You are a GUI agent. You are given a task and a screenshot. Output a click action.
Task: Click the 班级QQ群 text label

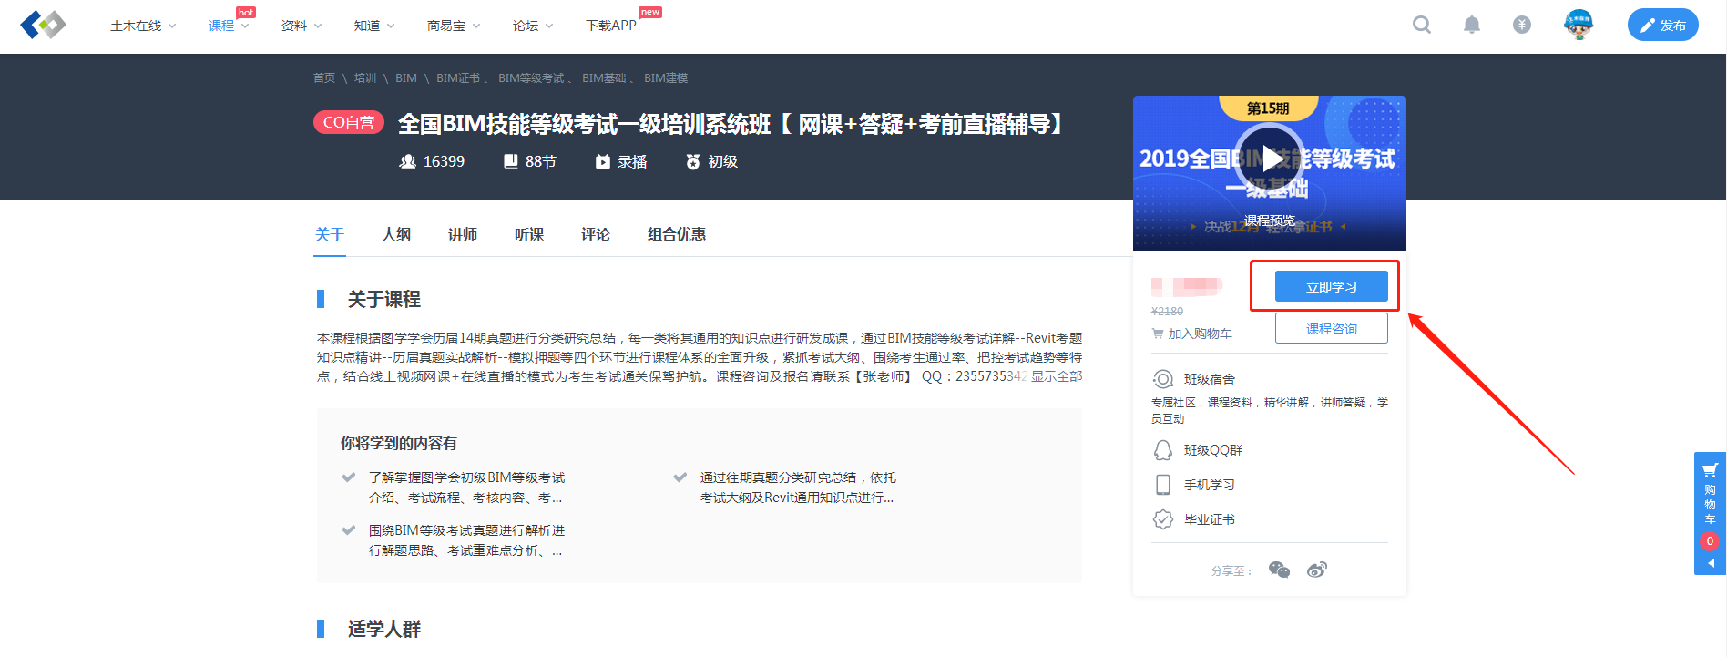tap(1213, 450)
